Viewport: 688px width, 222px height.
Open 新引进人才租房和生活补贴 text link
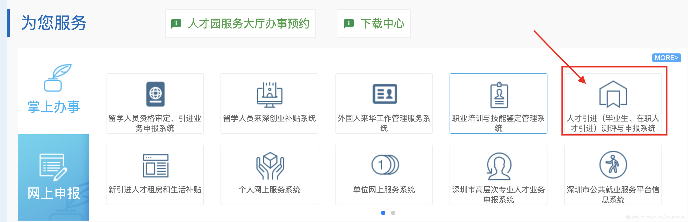(x=155, y=190)
